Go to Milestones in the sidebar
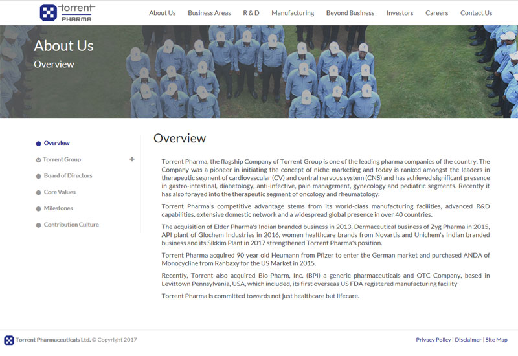This screenshot has height=356, width=518. pyautogui.click(x=58, y=208)
